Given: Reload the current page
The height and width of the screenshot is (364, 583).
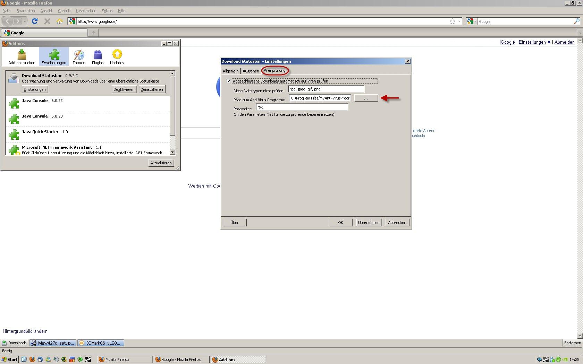Looking at the screenshot, I should click(x=35, y=21).
